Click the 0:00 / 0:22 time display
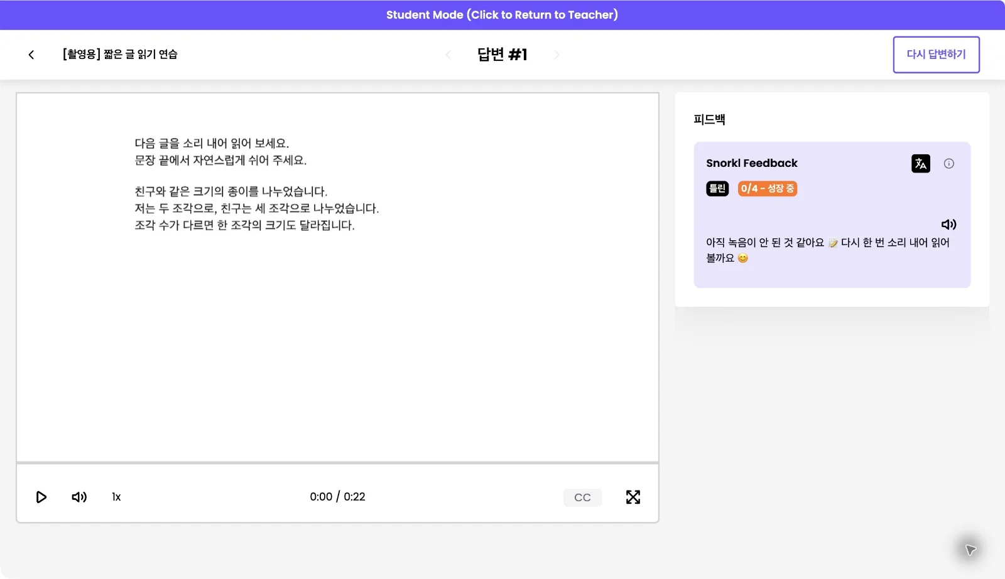This screenshot has width=1005, height=579. [x=337, y=497]
